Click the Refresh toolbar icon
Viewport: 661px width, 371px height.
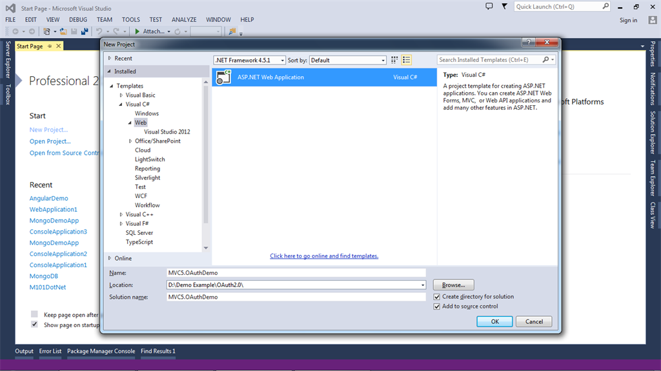click(x=178, y=31)
